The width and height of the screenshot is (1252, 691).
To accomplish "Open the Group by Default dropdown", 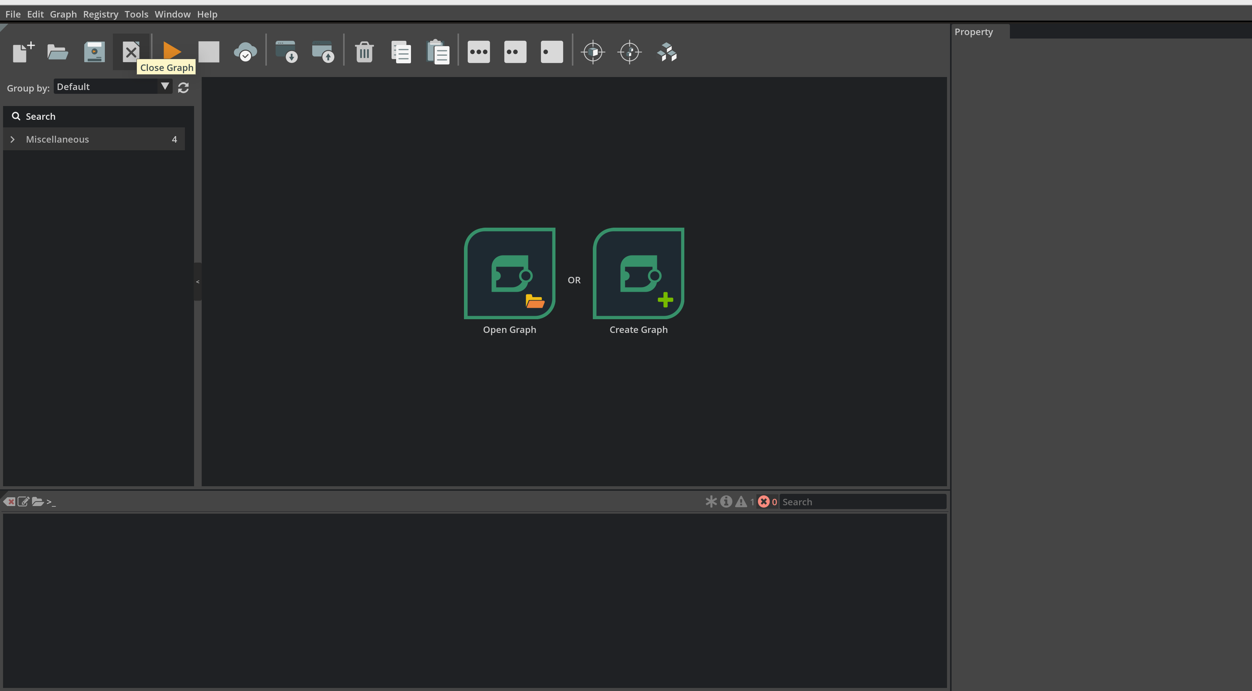I will (113, 87).
